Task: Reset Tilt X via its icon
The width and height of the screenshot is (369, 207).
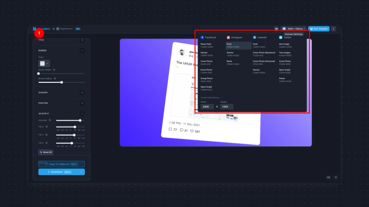Action: pyautogui.click(x=47, y=127)
